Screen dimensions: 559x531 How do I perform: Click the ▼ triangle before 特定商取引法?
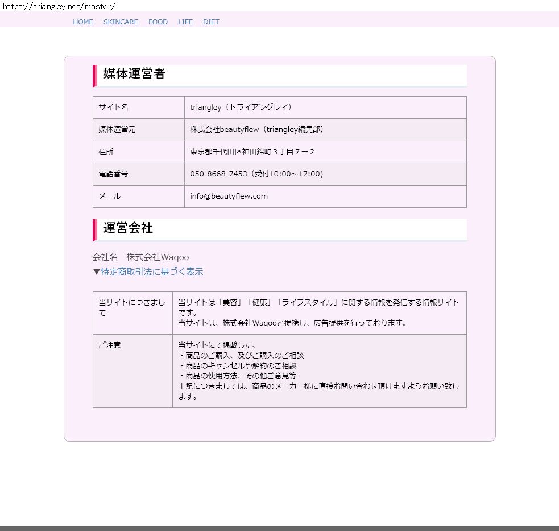point(97,272)
